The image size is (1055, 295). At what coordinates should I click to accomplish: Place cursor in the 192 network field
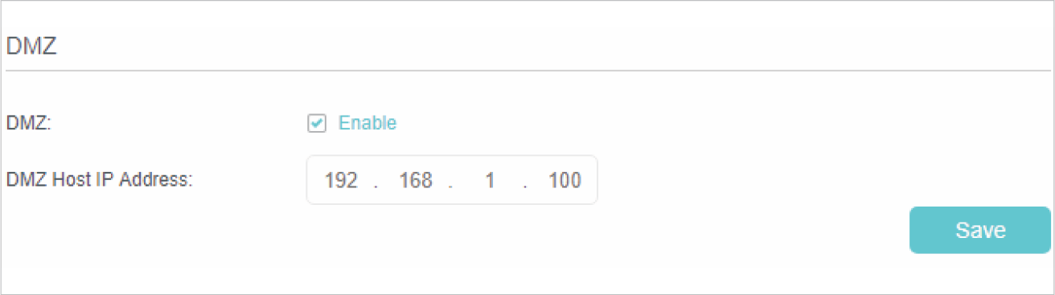[x=341, y=180]
